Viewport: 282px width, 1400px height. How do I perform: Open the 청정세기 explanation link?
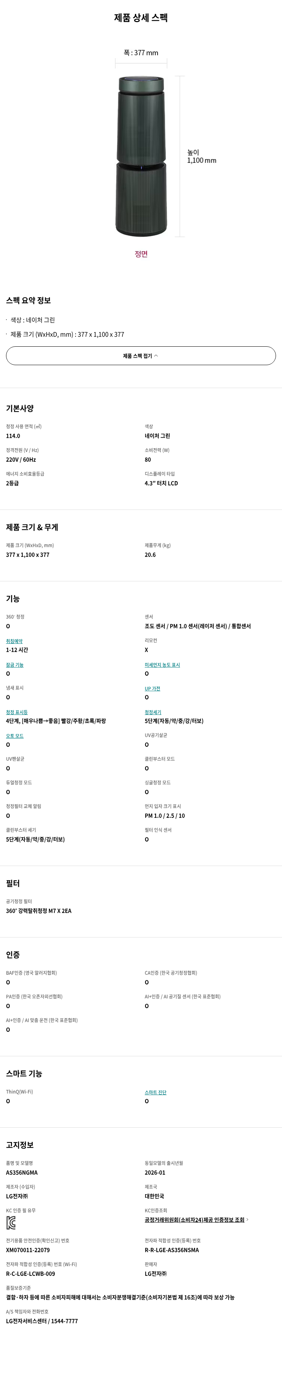(153, 712)
